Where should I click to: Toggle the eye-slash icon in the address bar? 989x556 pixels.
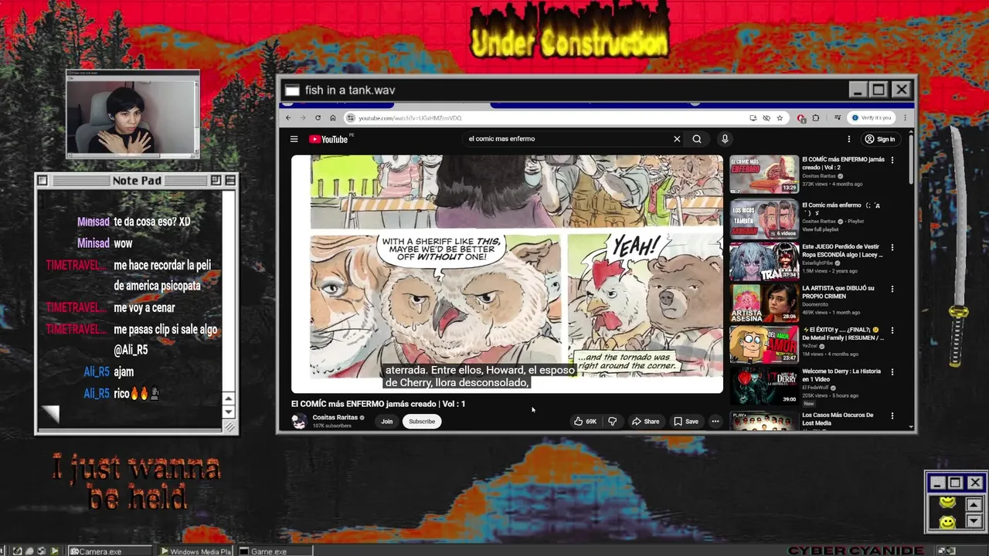pos(766,117)
